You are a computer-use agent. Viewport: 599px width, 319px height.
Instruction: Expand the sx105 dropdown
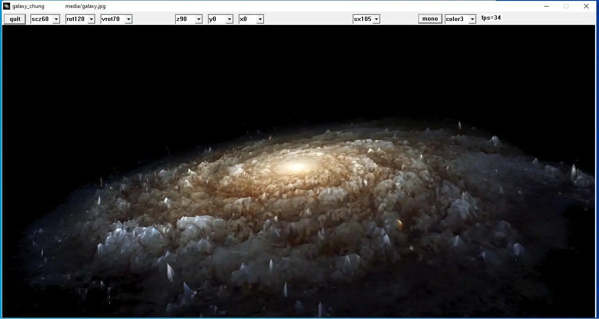[x=366, y=19]
